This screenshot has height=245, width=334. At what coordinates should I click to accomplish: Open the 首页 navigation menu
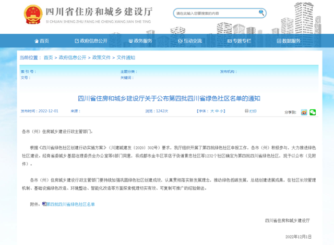click(42, 41)
